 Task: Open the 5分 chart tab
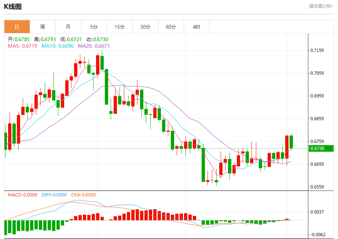94,27
